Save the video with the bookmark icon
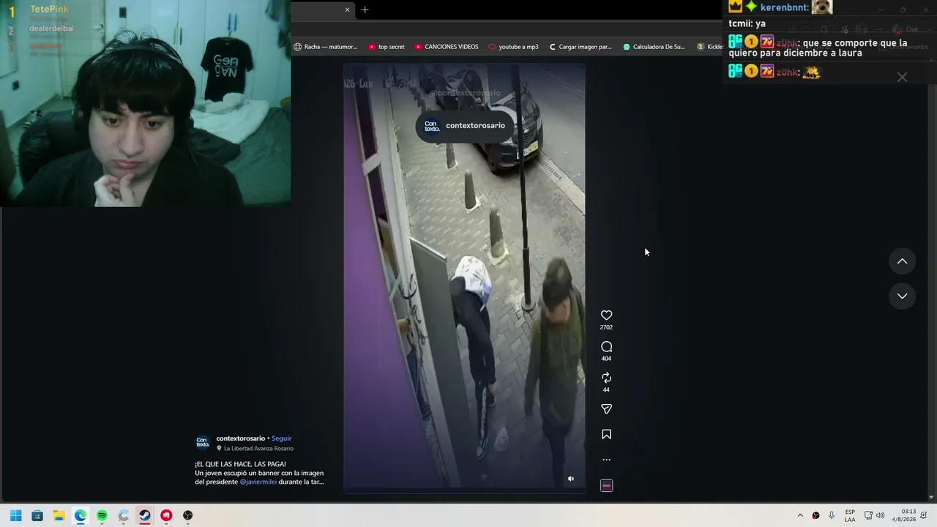 606,435
